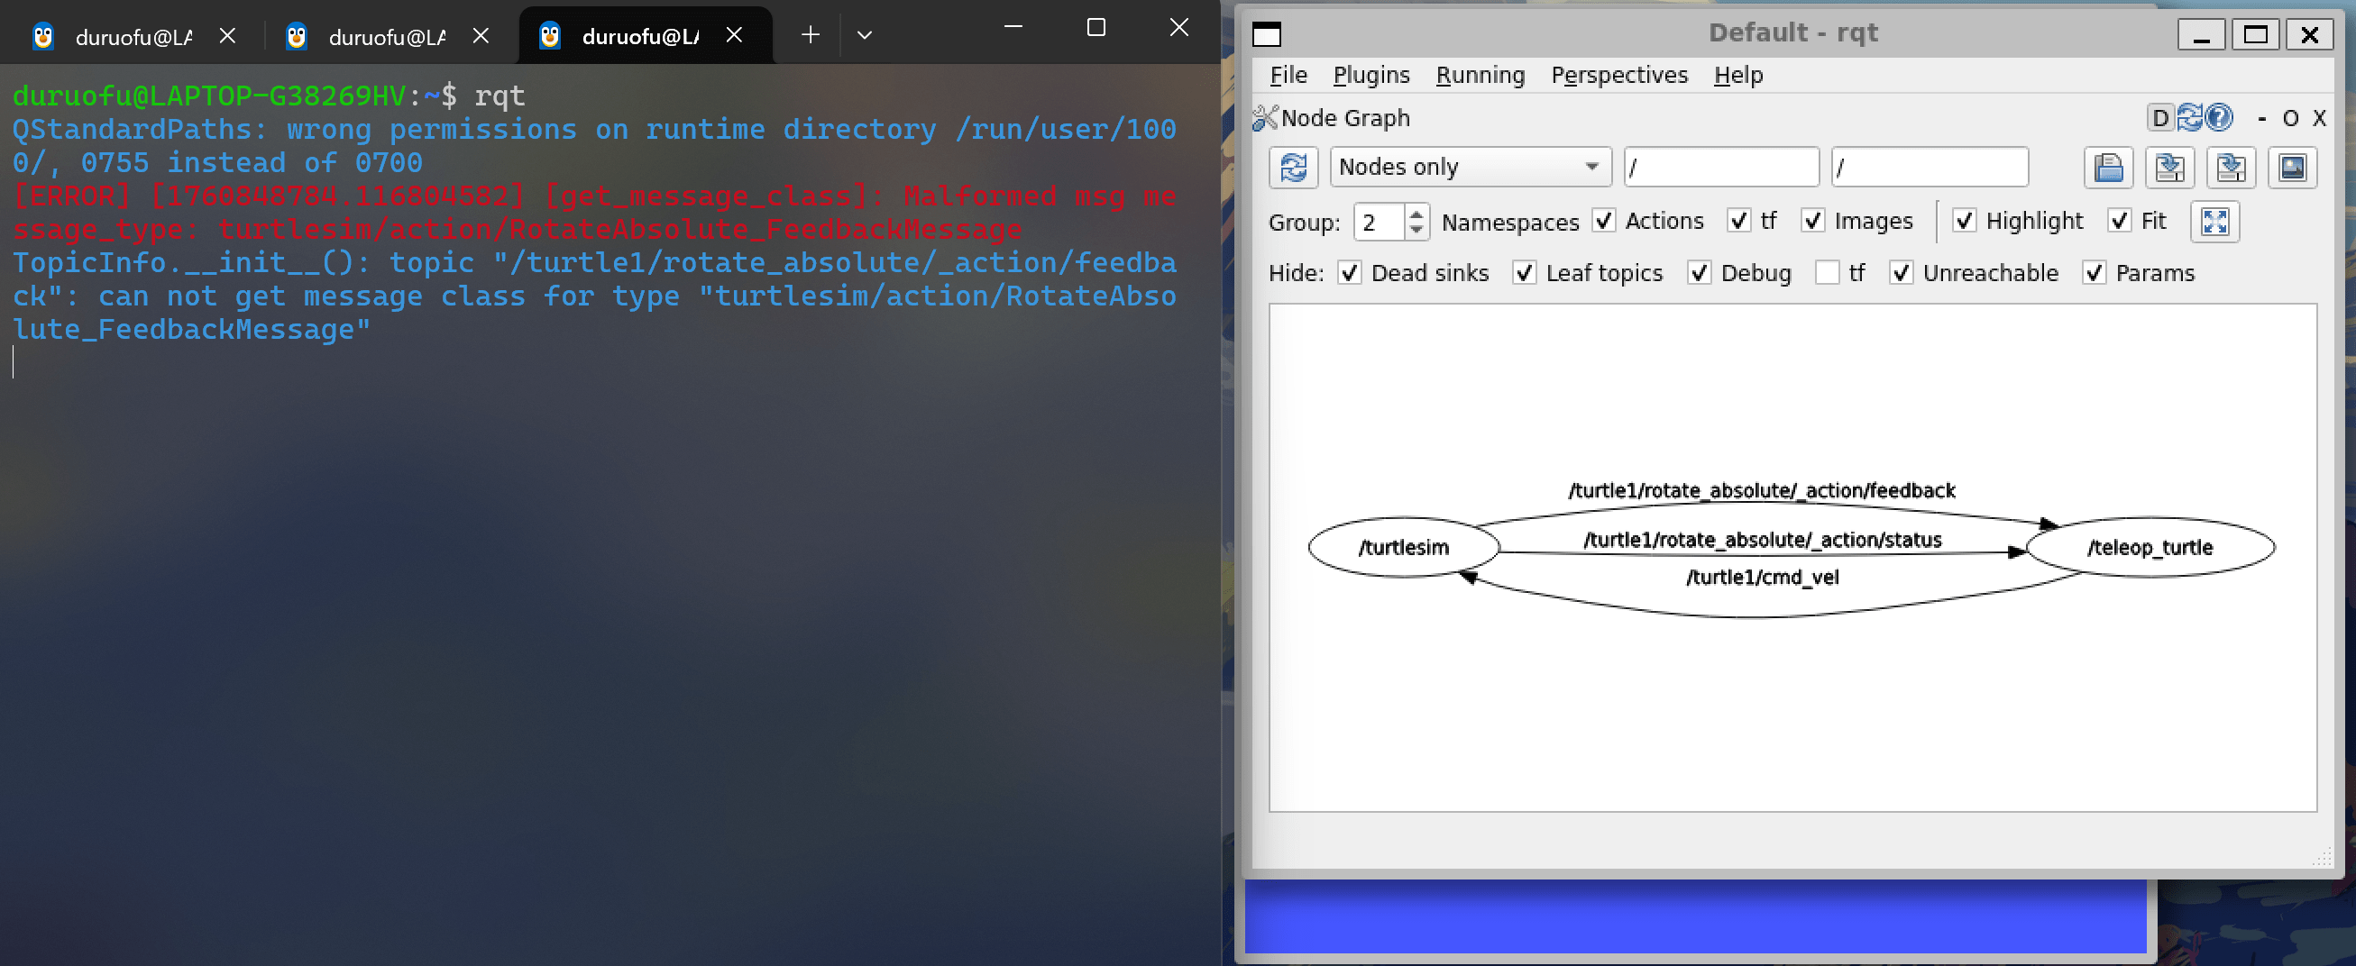Select the /turtlesim node in the graph

(1403, 548)
